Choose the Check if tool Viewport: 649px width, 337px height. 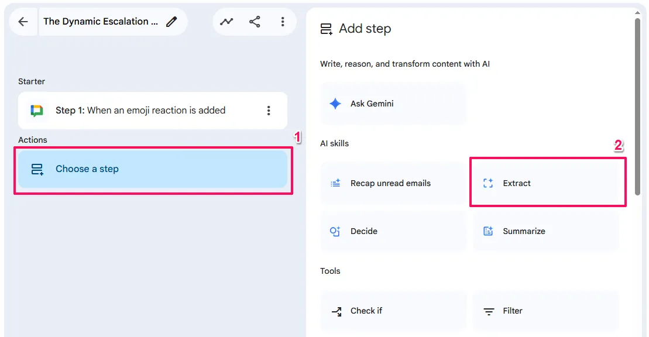[393, 311]
